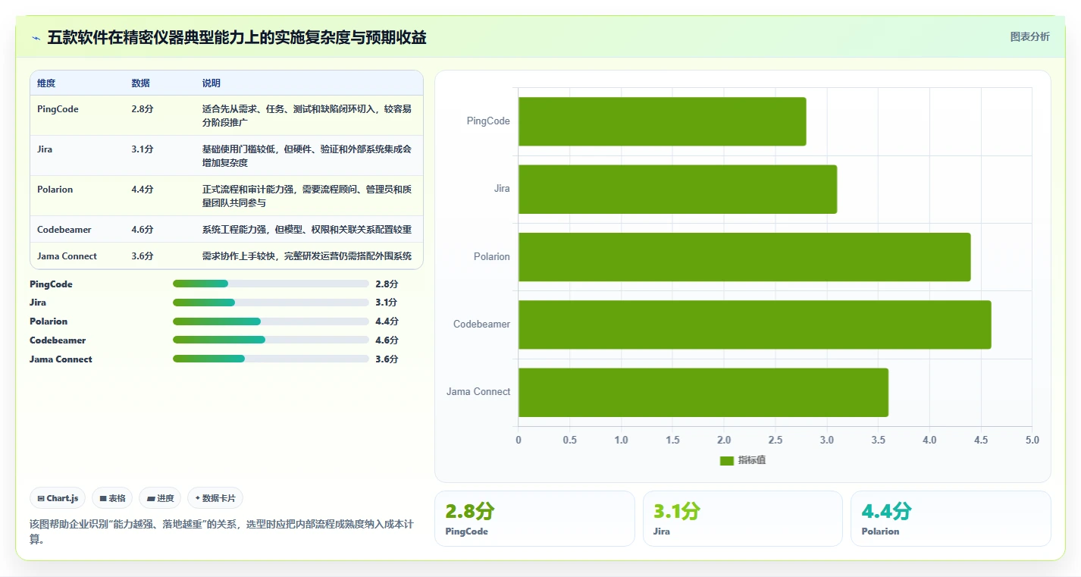This screenshot has height=577, width=1081.
Task: Click the Polarion bar in the bar chart
Action: 744,256
